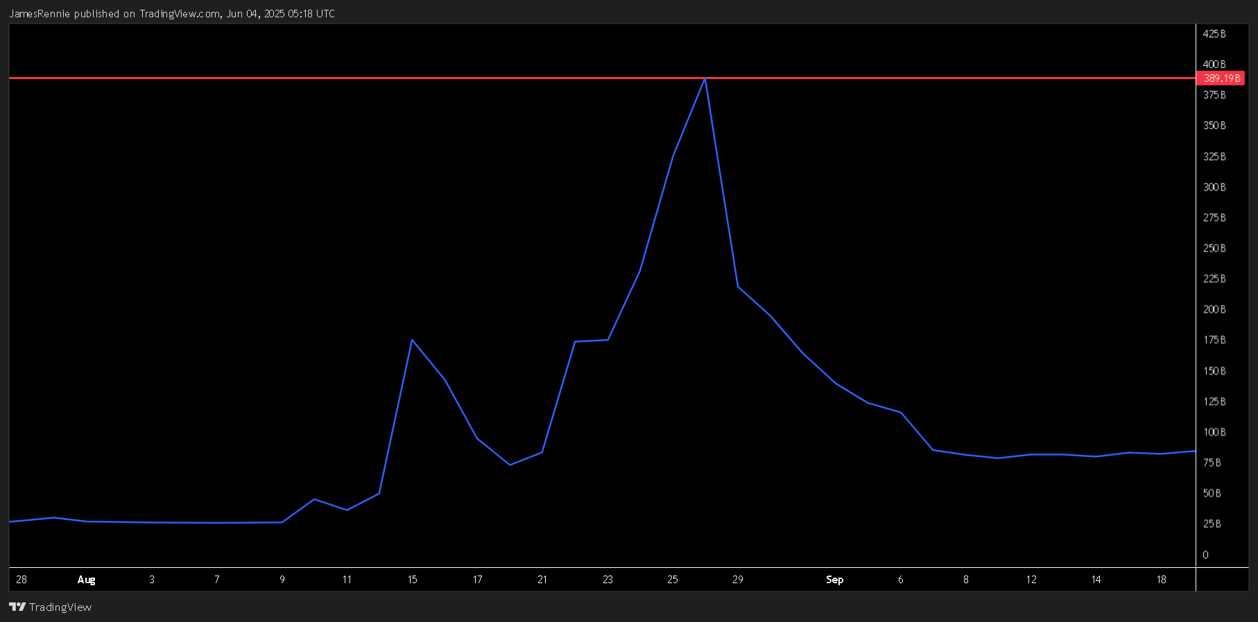The height and width of the screenshot is (622, 1258).
Task: Click the 28 date label on time axis
Action: [x=21, y=580]
